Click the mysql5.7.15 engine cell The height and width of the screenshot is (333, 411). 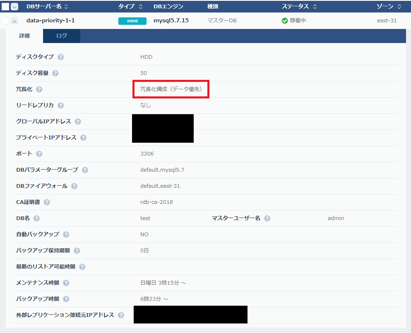coord(171,20)
